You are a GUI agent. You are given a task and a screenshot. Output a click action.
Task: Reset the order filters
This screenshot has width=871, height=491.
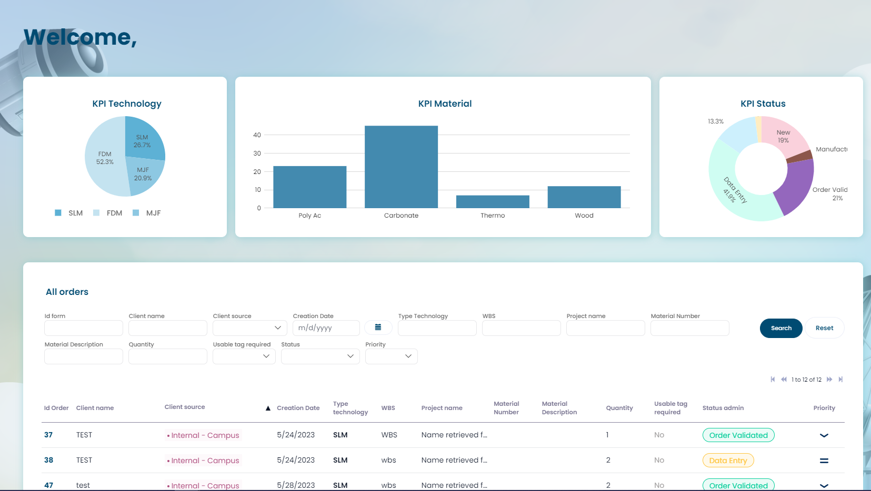(824, 328)
